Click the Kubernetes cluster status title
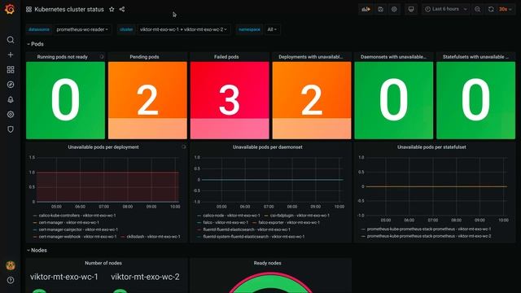521x293 pixels. (x=69, y=9)
